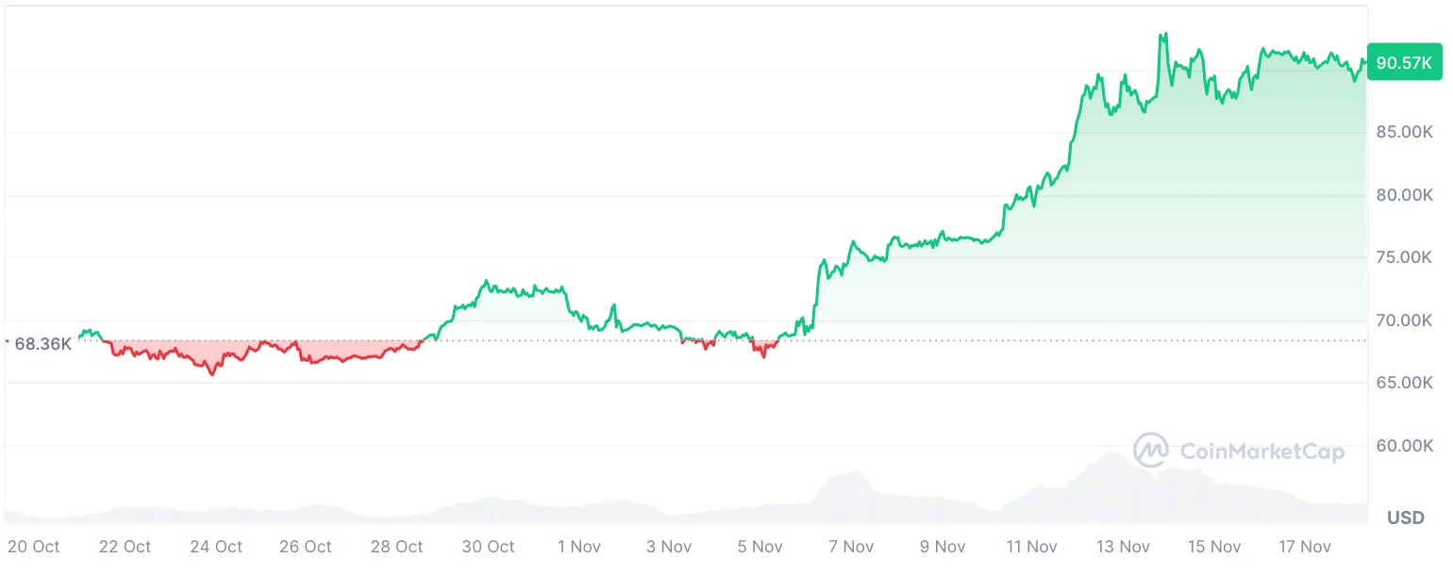Select the 1 Nov date label
This screenshot has height=575, width=1453.
point(578,547)
